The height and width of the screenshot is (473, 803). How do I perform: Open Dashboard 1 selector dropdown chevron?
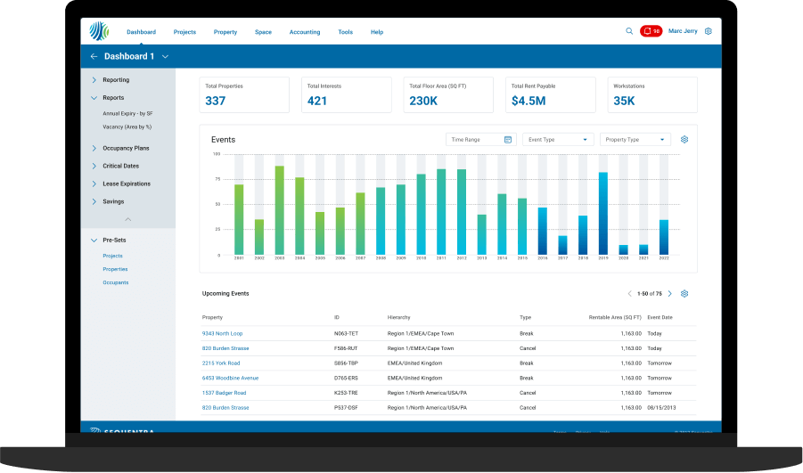click(x=165, y=56)
